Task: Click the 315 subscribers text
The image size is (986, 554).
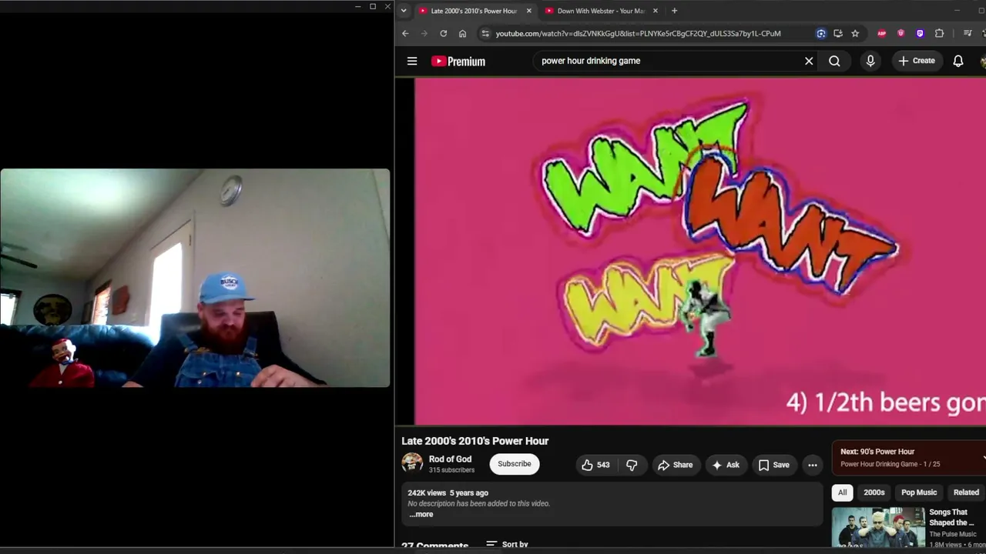Action: [451, 470]
